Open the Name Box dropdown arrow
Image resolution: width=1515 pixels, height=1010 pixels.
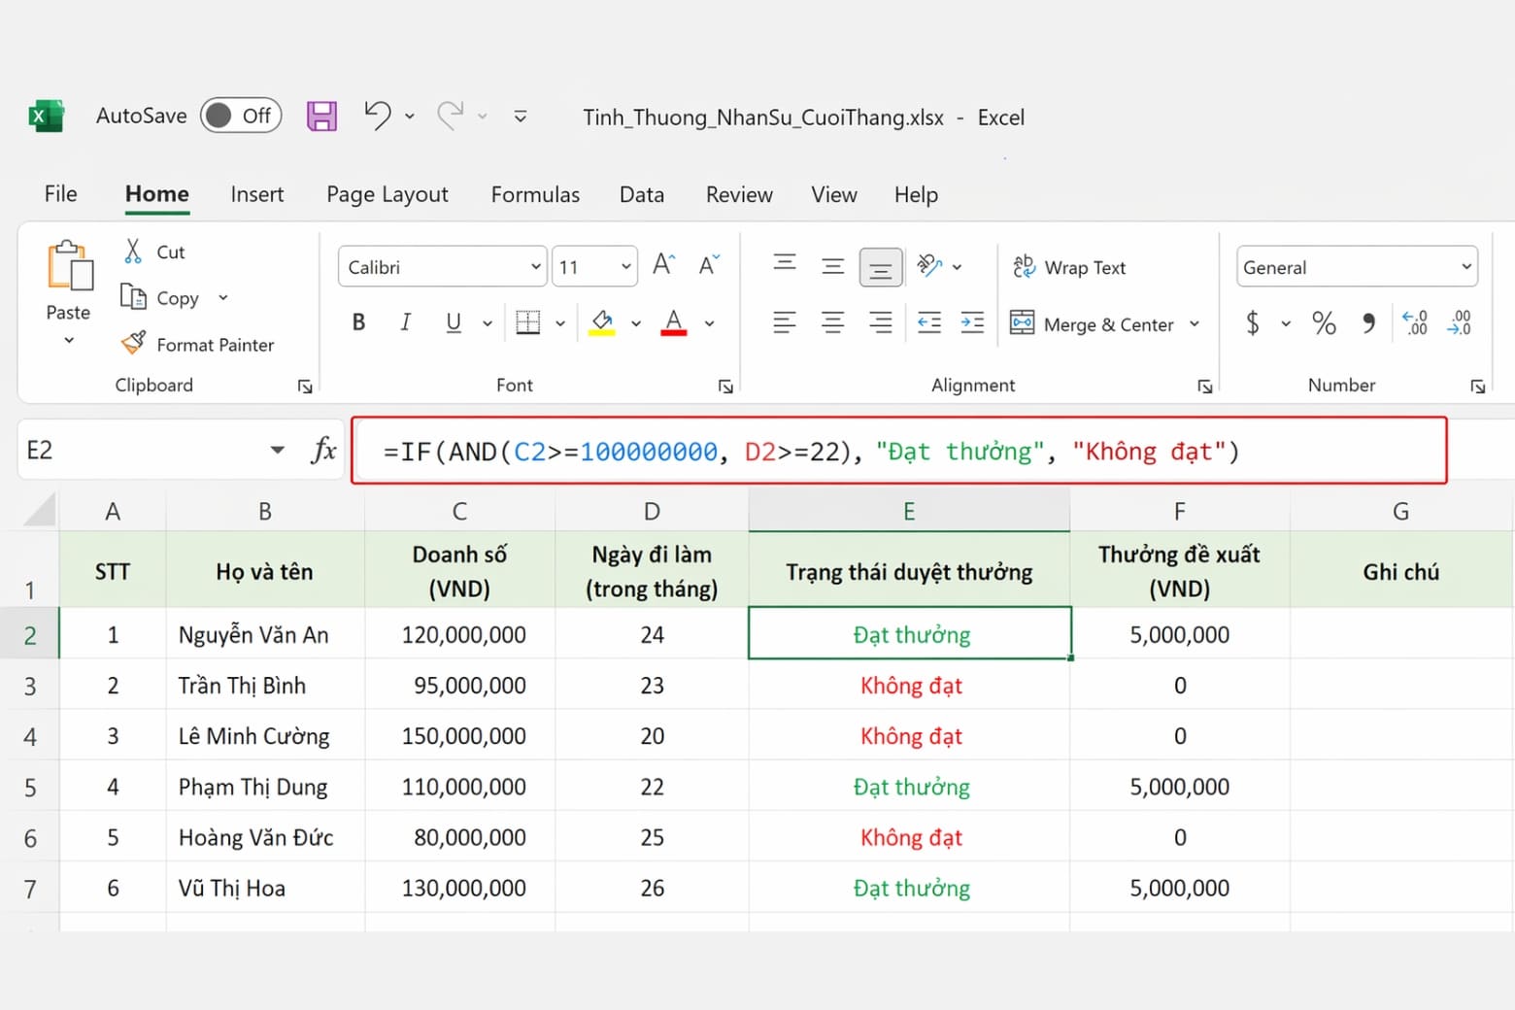click(278, 450)
